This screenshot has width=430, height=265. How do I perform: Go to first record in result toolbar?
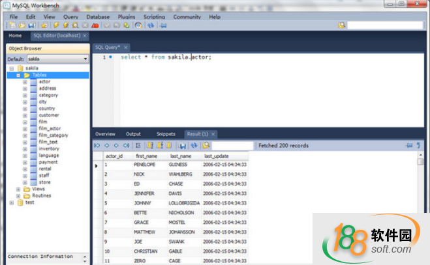point(98,145)
